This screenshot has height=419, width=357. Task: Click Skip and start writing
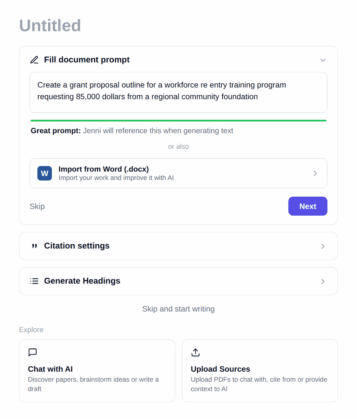pos(178,309)
